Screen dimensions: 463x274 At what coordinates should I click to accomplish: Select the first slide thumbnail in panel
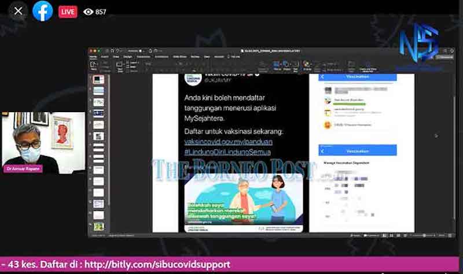tap(98, 80)
